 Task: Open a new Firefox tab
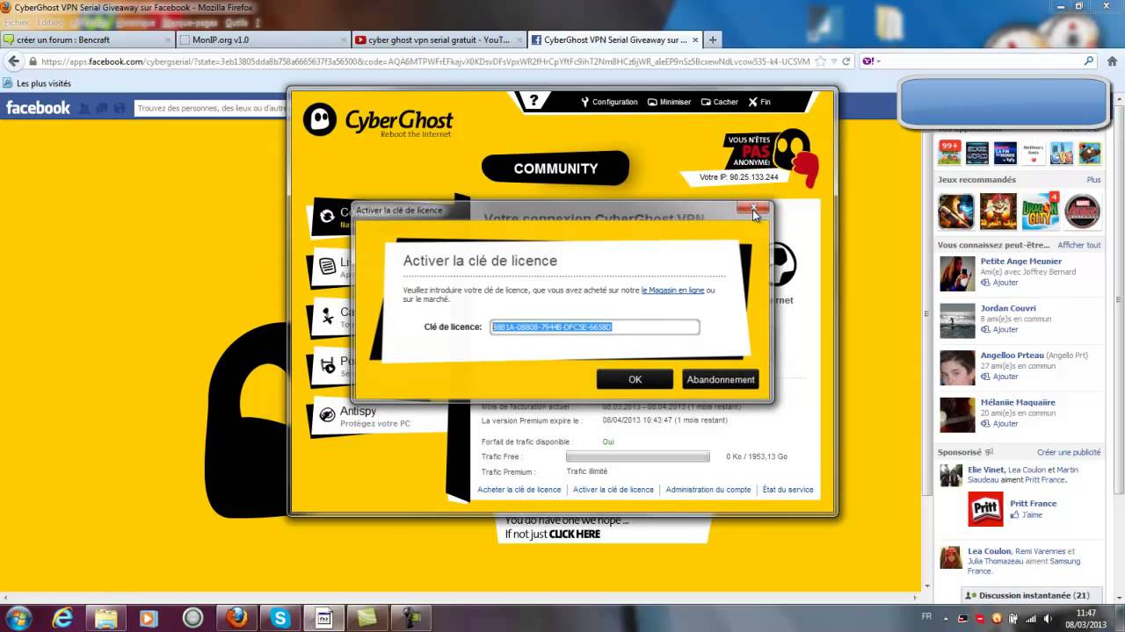pyautogui.click(x=713, y=39)
